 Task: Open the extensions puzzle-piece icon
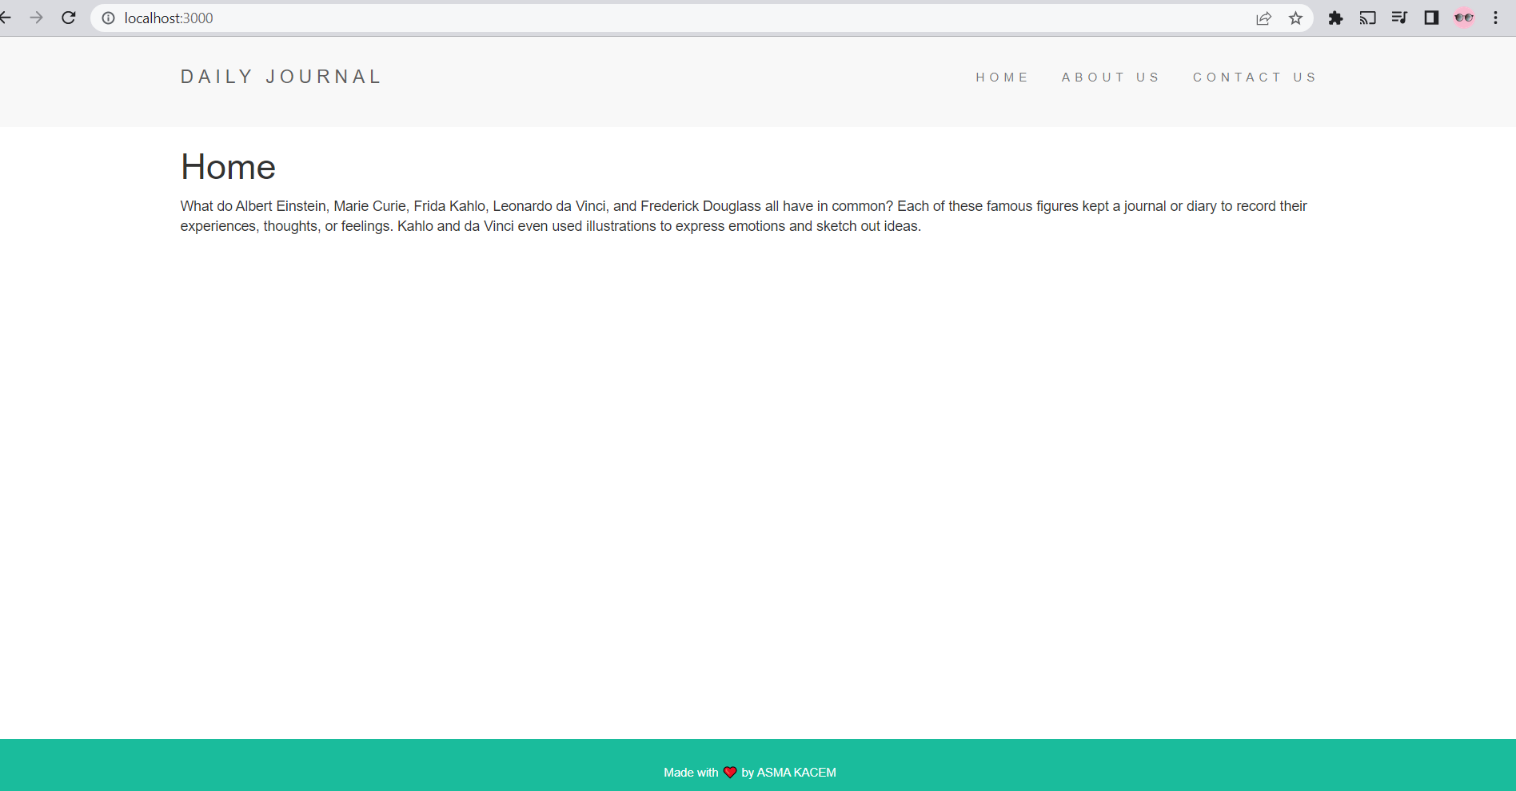(1335, 18)
